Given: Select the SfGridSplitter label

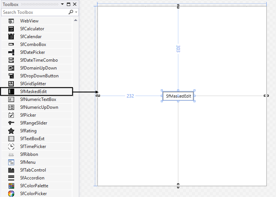Looking at the screenshot, I should (x=33, y=84).
